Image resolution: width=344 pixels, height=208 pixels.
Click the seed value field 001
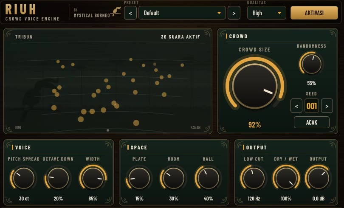[312, 106]
